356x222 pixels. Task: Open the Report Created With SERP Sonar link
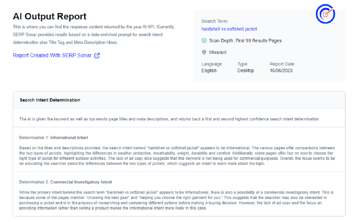[52, 56]
